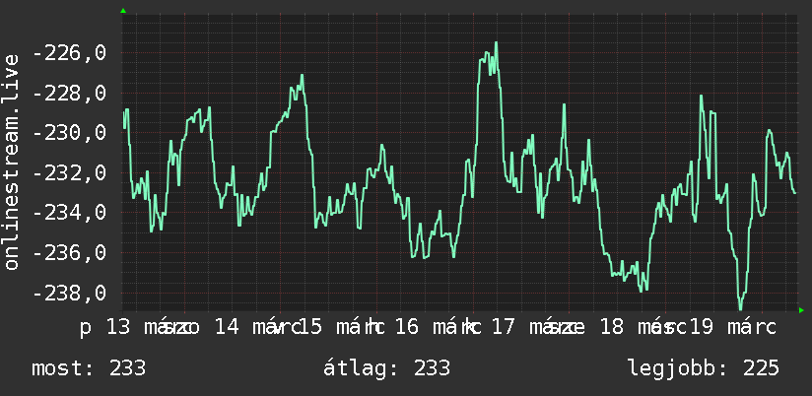This screenshot has height=396, width=812.
Task: Click the -234,0 y-axis label
Action: (70, 213)
